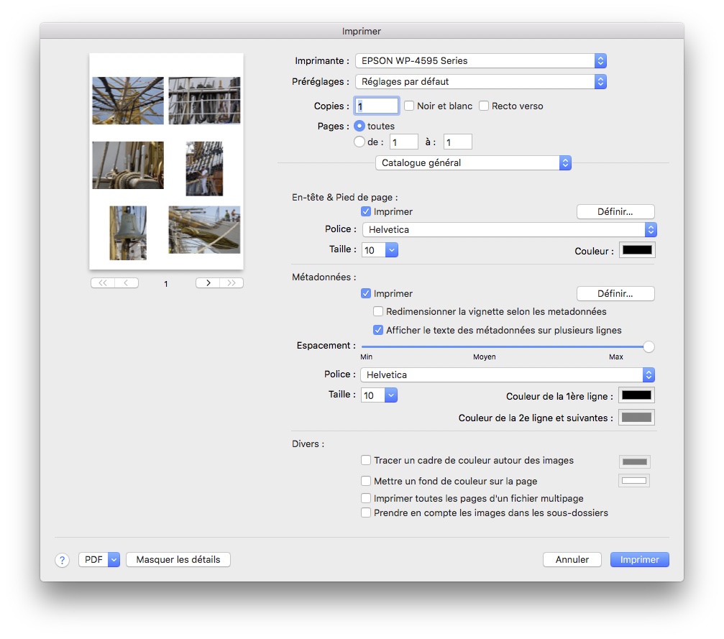Select the 'de' page range radio button
Viewport: 724px width, 639px height.
(359, 142)
